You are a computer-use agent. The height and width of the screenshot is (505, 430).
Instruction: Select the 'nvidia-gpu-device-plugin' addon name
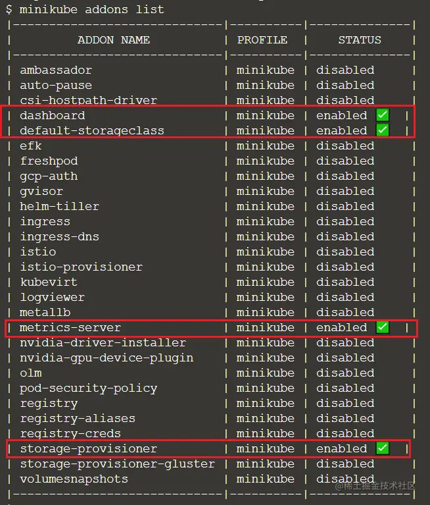click(x=107, y=358)
